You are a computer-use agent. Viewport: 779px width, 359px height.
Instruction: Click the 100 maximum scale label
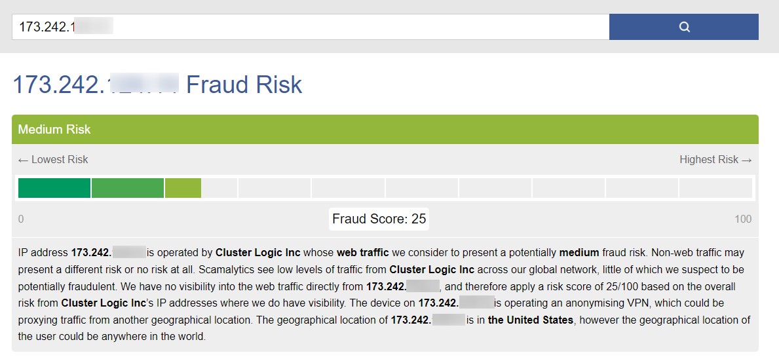(743, 219)
